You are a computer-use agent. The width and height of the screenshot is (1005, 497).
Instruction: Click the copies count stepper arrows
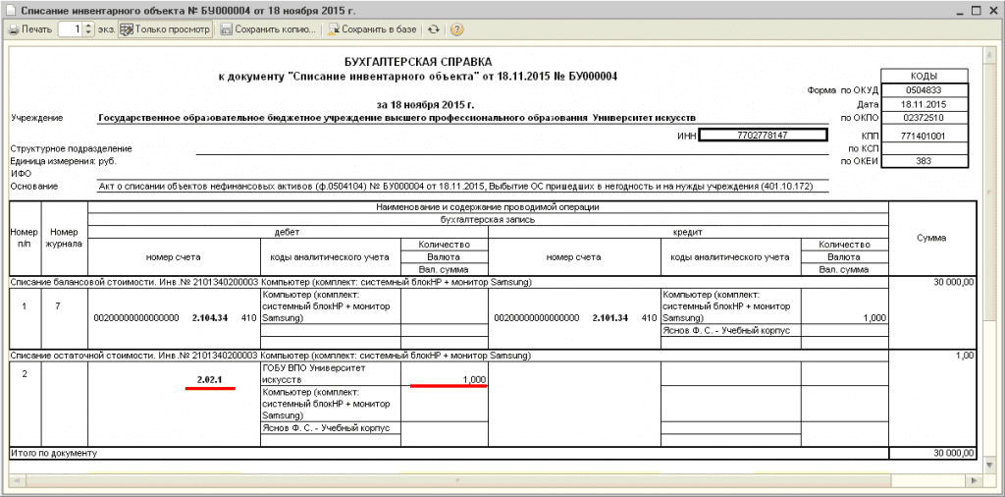coord(89,29)
